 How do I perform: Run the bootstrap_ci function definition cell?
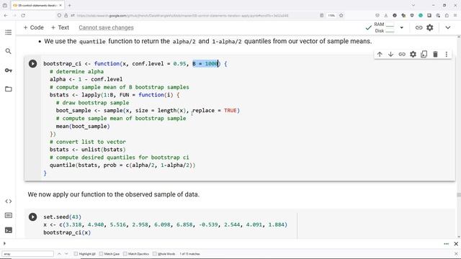(x=32, y=64)
